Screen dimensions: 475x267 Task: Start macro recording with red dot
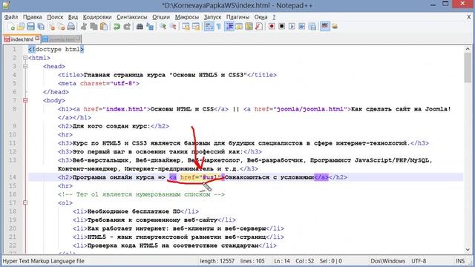(272, 27)
